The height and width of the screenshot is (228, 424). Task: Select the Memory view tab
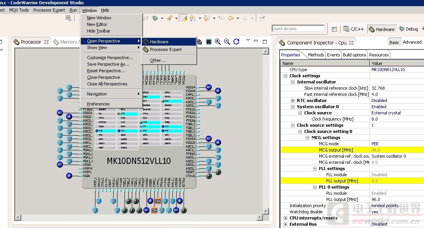pos(66,42)
